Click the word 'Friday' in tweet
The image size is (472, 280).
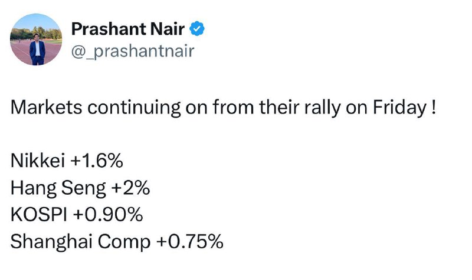coord(400,108)
